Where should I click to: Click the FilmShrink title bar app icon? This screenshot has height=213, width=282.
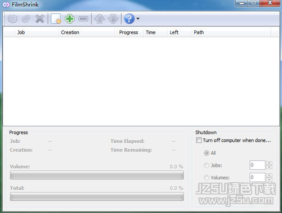coord(6,4)
